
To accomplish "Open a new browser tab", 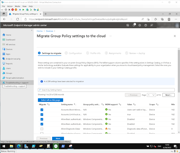I will tap(46, 14).
